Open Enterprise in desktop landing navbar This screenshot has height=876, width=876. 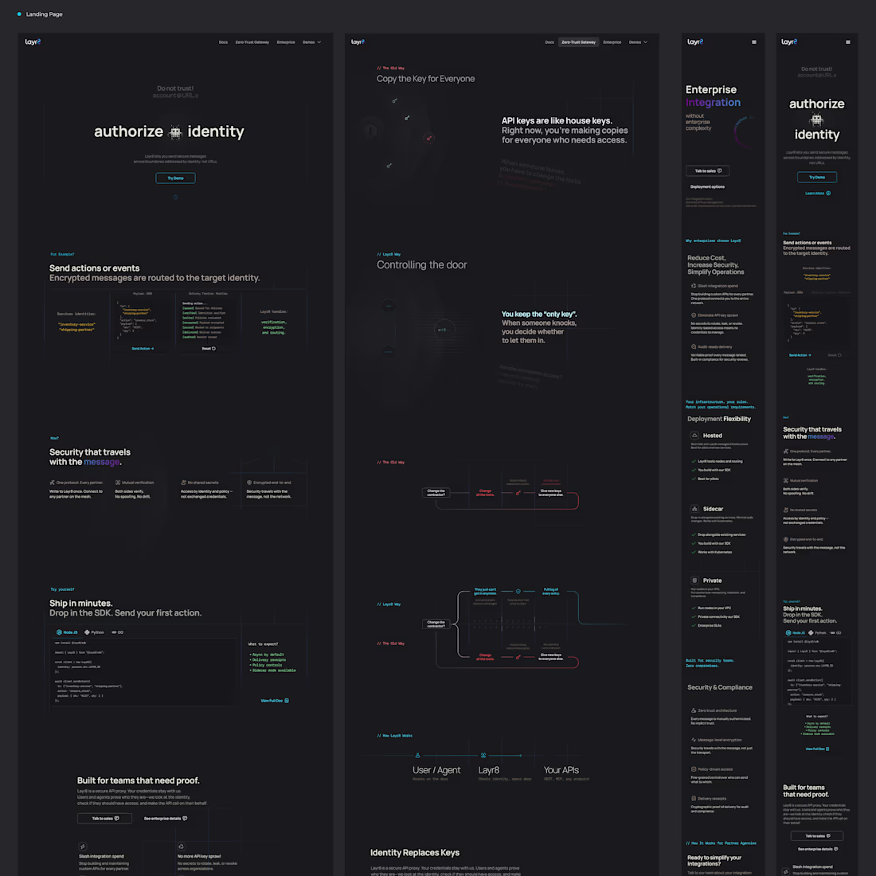click(x=285, y=42)
